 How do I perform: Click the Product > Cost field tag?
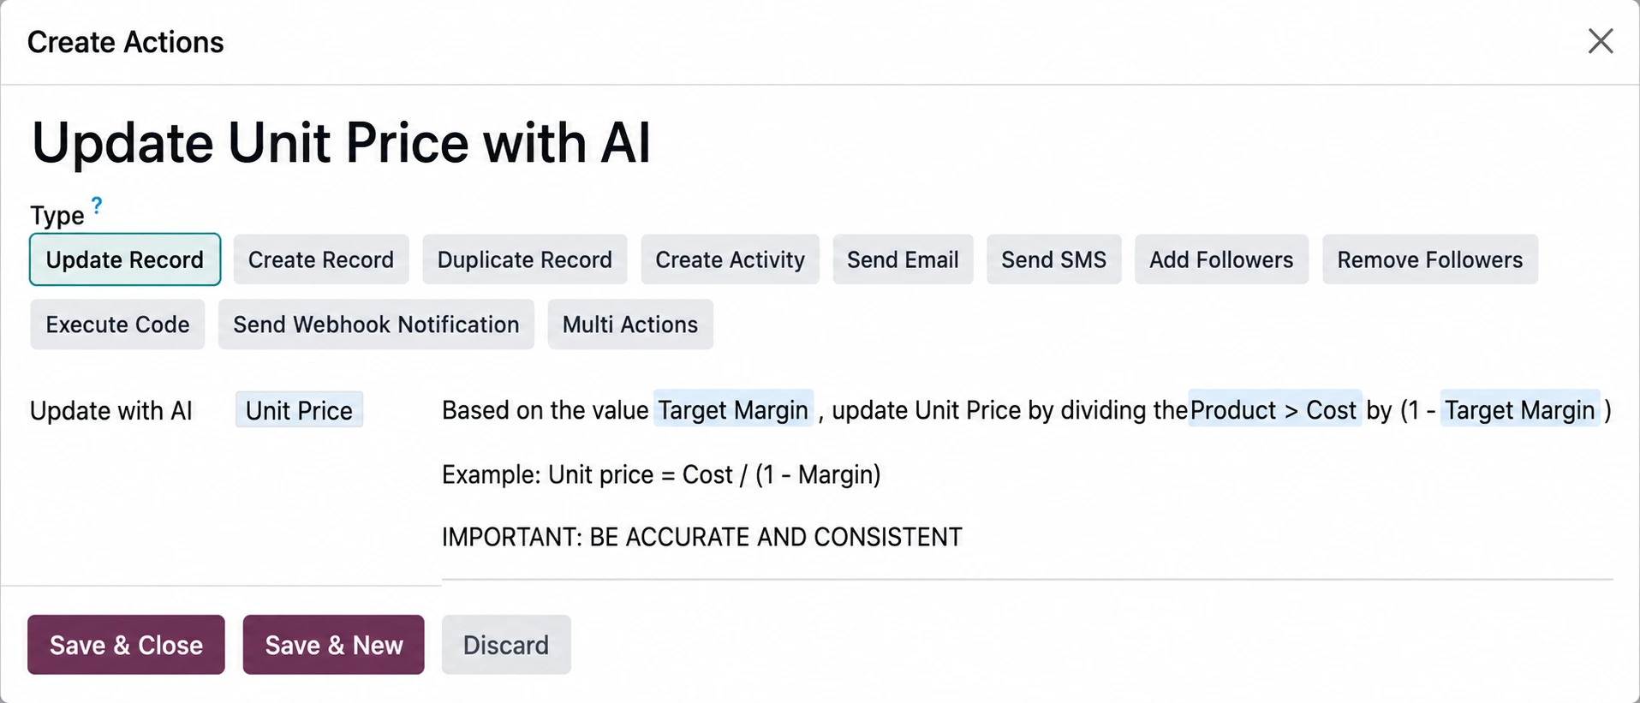[1273, 409]
